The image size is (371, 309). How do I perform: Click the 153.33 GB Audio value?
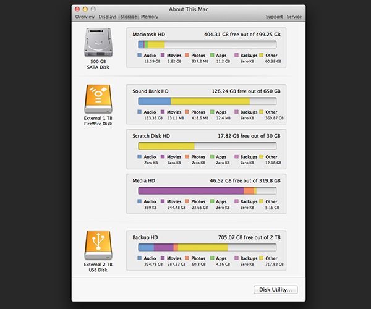[x=153, y=118]
